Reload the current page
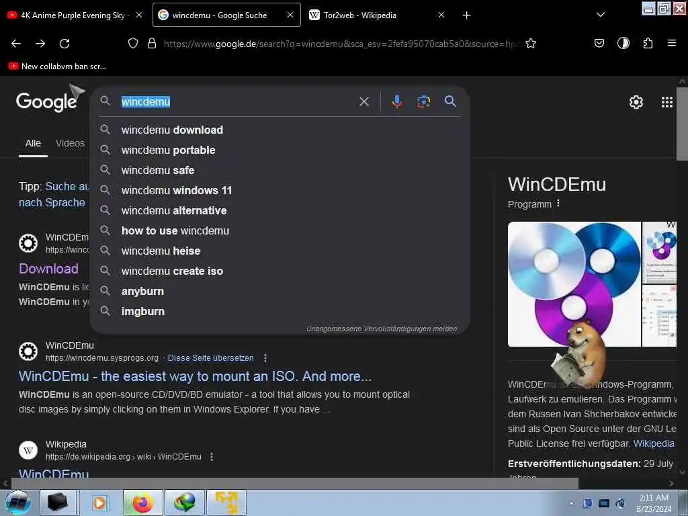Viewport: 688px width, 516px height. click(x=64, y=44)
